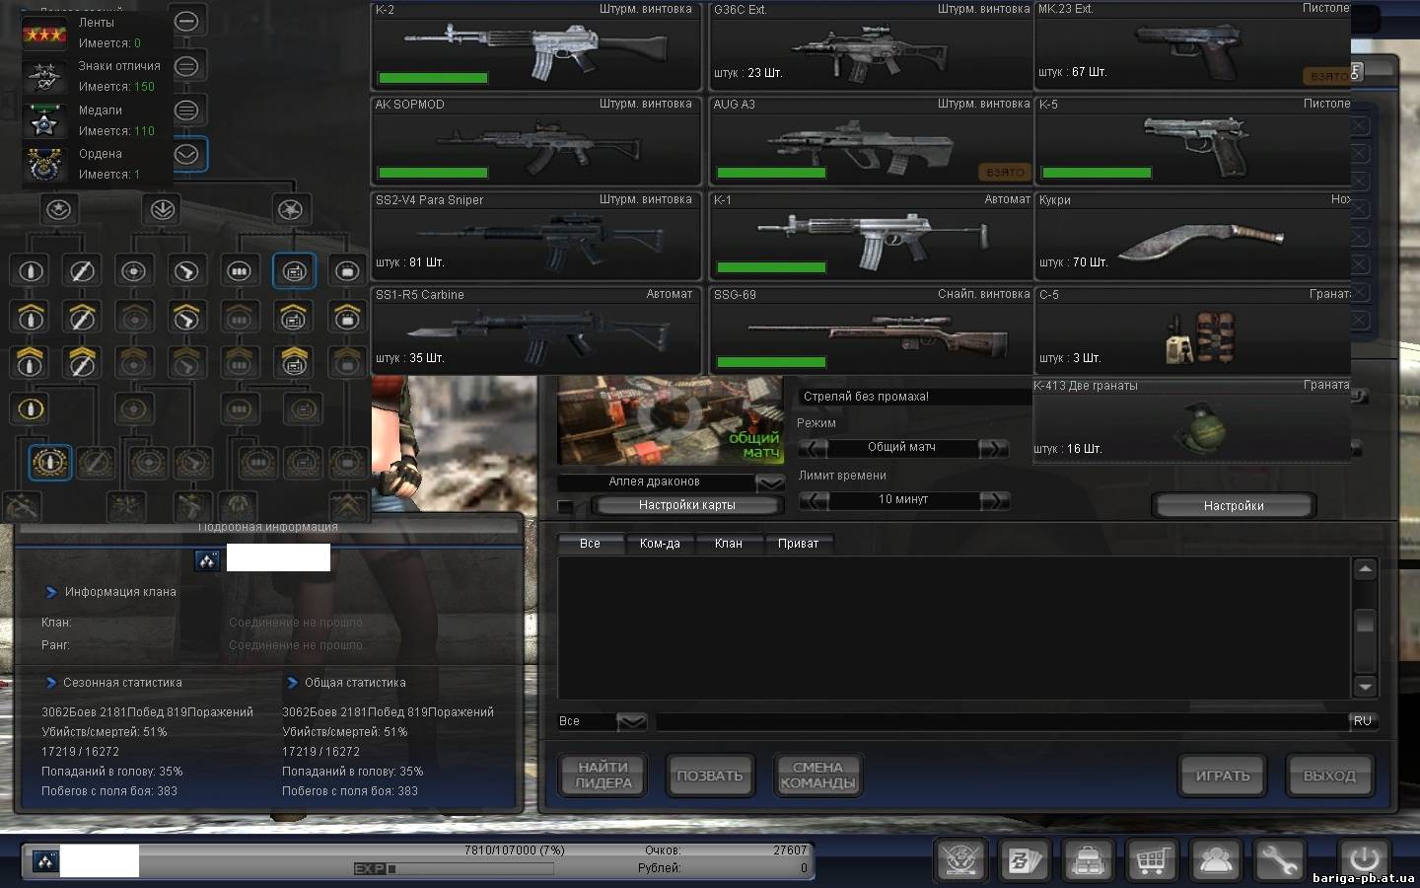The image size is (1420, 888).
Task: Click the chat scrollbar thumb
Action: 1365,623
